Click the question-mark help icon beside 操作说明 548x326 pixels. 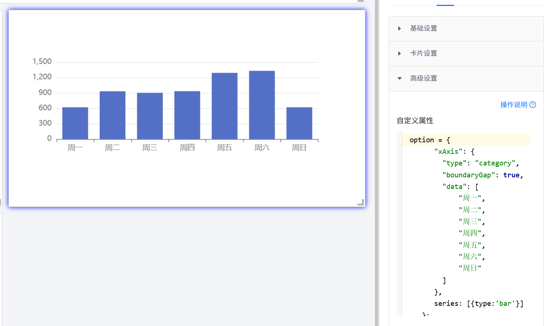533,105
